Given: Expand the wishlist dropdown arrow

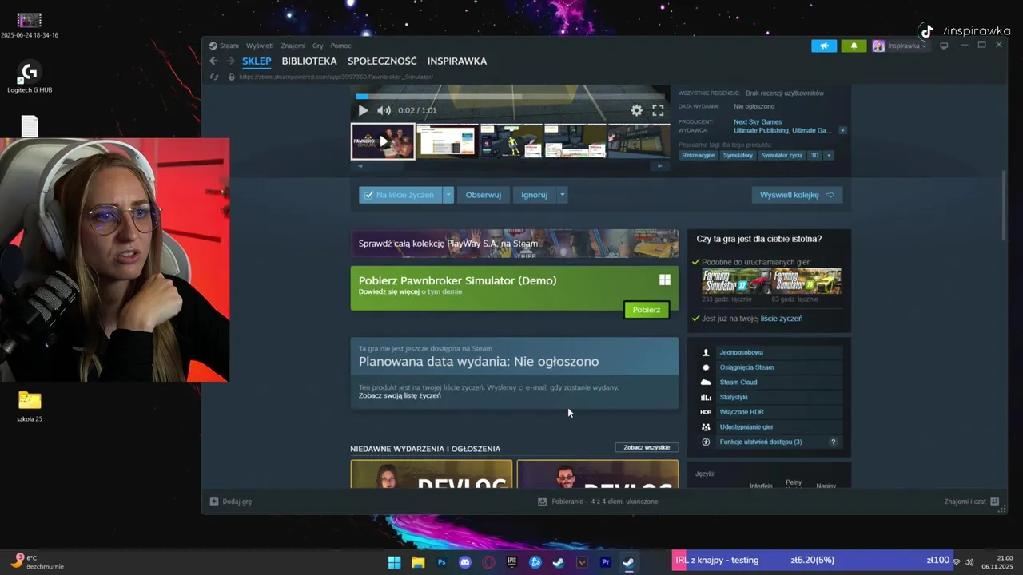Looking at the screenshot, I should point(448,195).
